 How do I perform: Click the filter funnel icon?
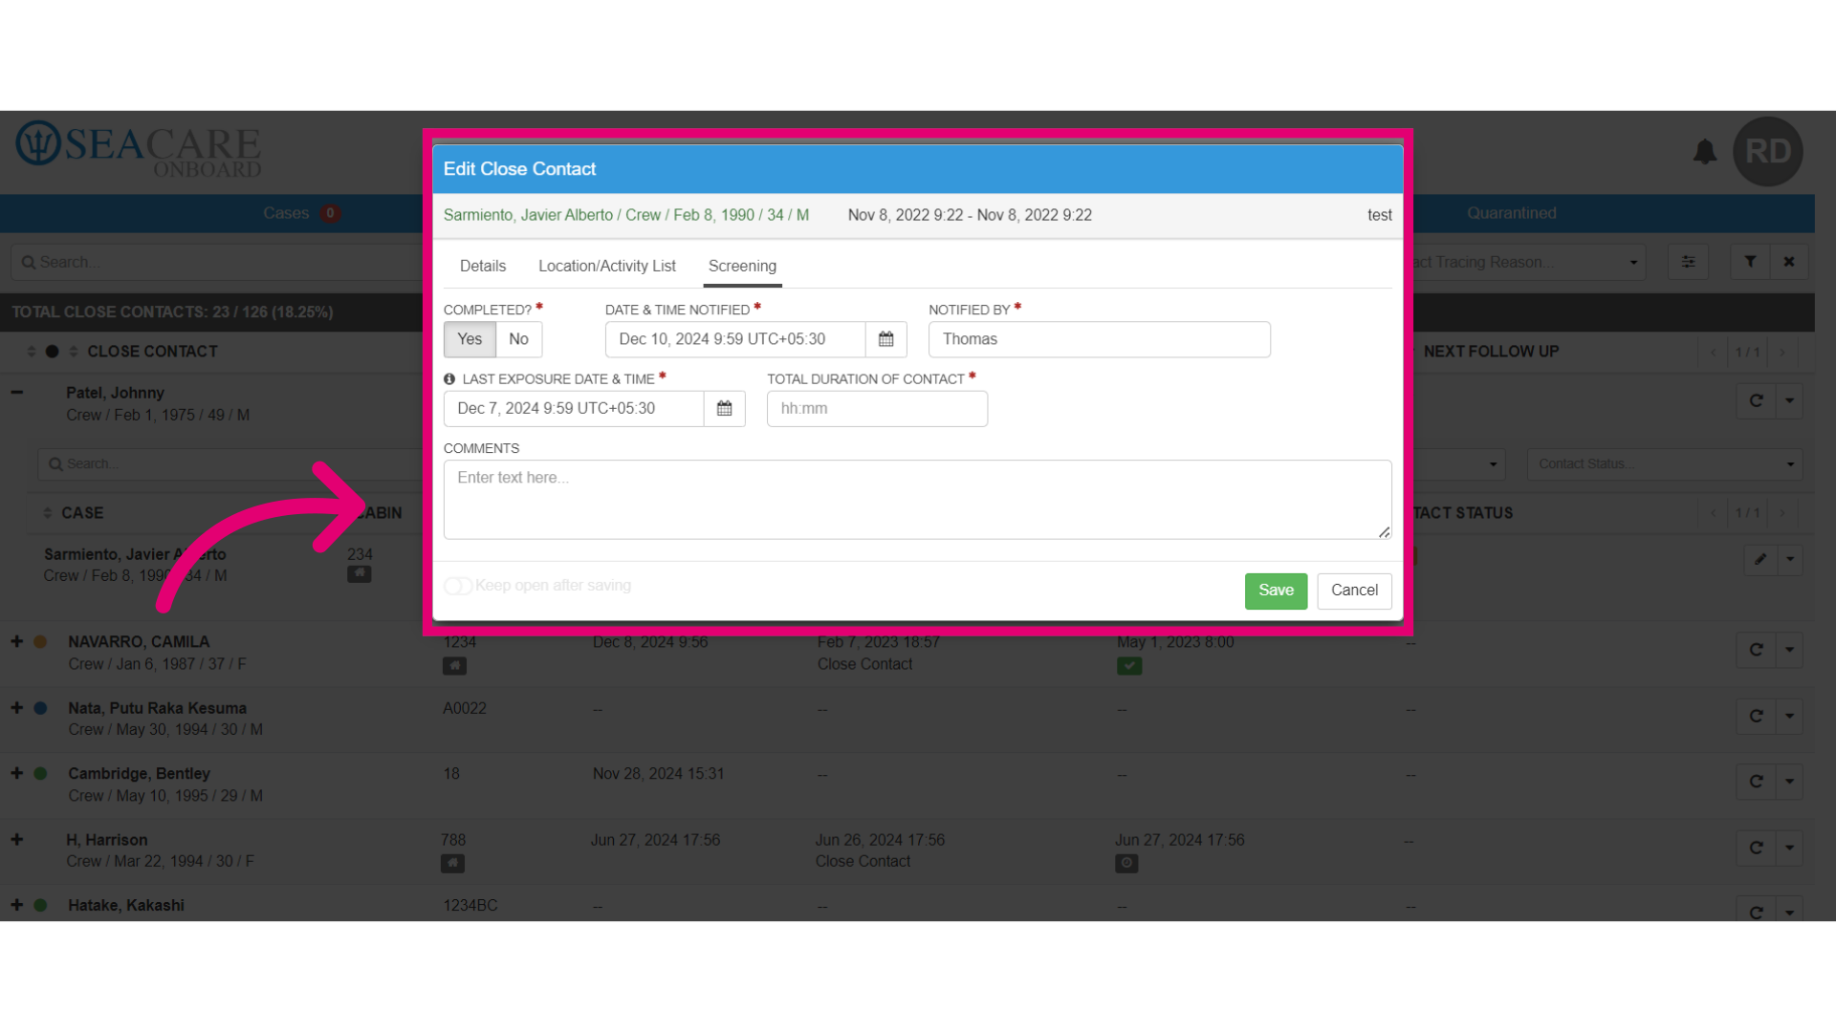click(x=1750, y=262)
